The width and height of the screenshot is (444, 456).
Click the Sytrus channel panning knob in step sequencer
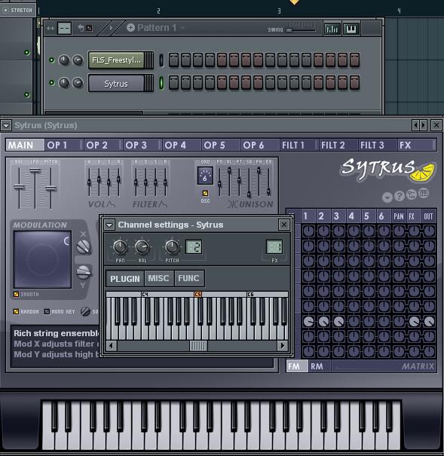[x=64, y=83]
